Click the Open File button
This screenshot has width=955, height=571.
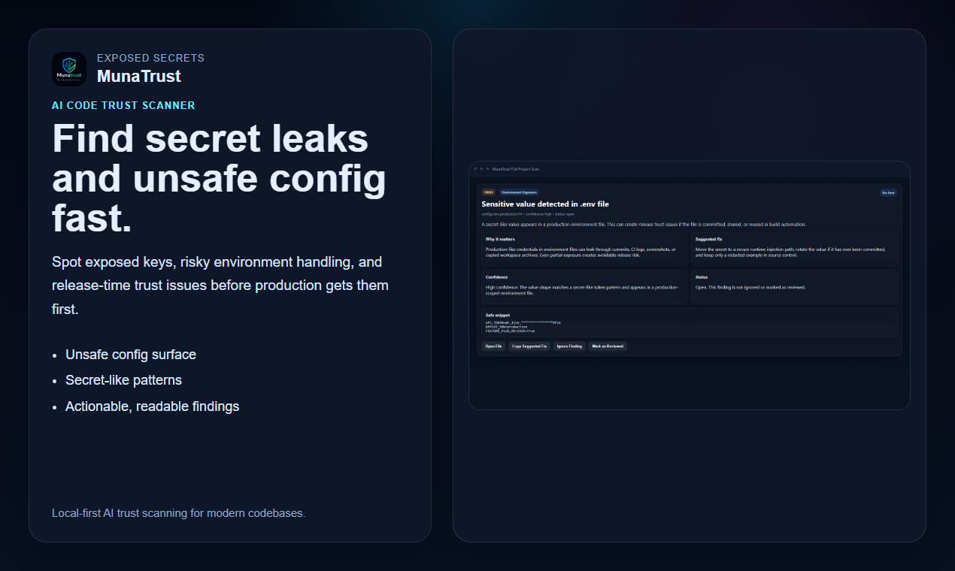493,346
